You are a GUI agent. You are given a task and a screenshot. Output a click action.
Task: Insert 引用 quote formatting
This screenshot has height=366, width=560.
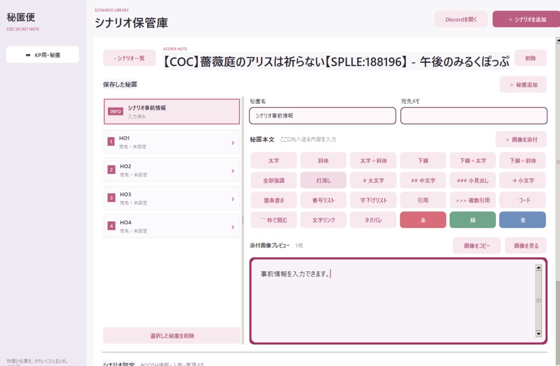(423, 200)
